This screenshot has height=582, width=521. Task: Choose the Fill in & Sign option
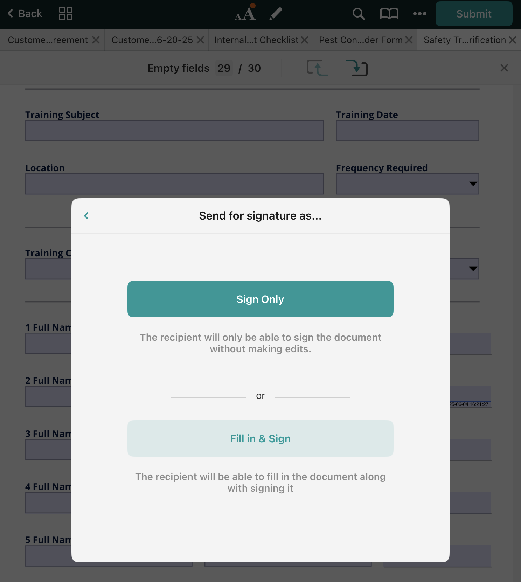(x=260, y=438)
